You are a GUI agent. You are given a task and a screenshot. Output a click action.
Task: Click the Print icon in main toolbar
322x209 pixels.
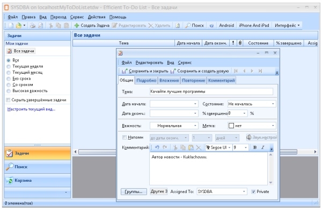click(33, 26)
